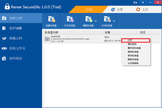Screen dimensions: 162x108
Task: Select 重命名私有盘 in the context menu
Action: click(x=133, y=48)
